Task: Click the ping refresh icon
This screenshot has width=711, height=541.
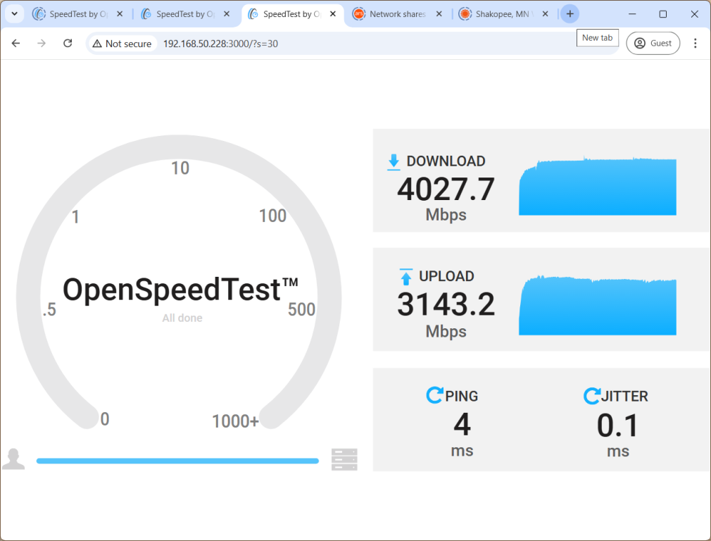Action: pos(434,395)
